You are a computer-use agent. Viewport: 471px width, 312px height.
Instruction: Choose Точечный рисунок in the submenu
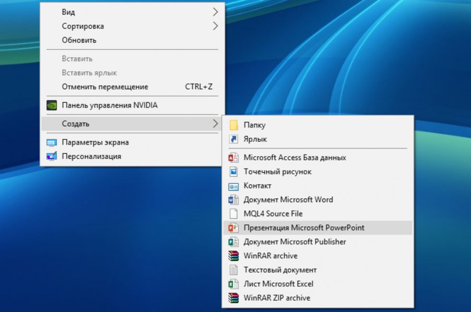click(x=318, y=172)
